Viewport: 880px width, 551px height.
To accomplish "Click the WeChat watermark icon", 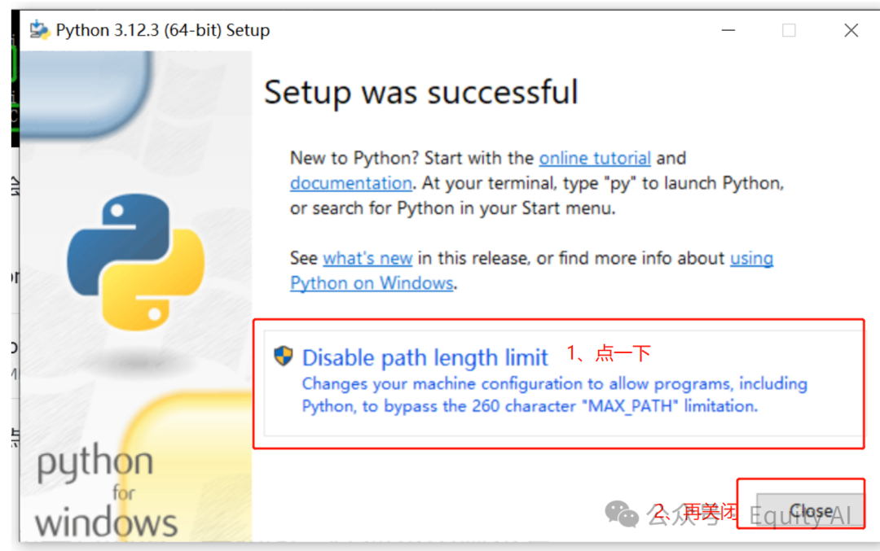I will (x=623, y=514).
